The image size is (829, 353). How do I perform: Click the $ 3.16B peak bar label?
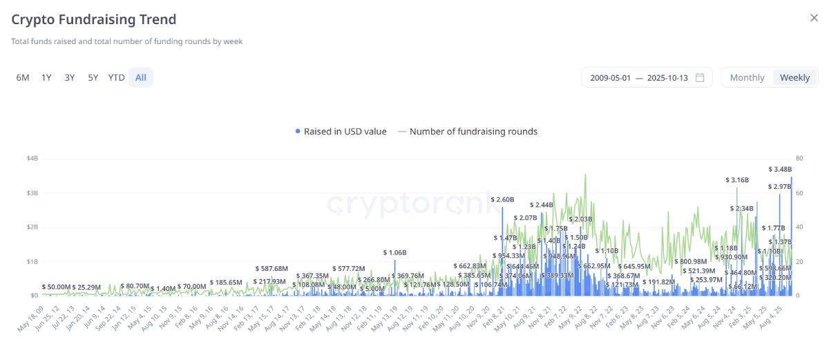tap(736, 180)
